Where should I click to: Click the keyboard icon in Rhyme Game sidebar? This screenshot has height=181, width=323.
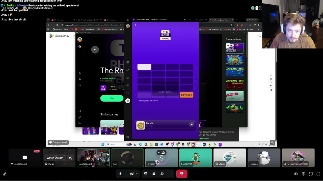(x=128, y=85)
